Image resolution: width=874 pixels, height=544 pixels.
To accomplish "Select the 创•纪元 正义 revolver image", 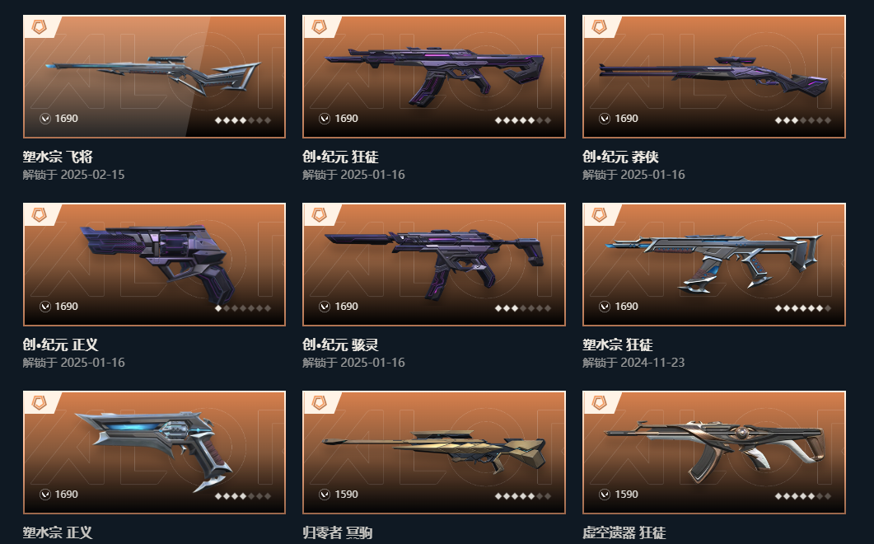I will pos(158,262).
